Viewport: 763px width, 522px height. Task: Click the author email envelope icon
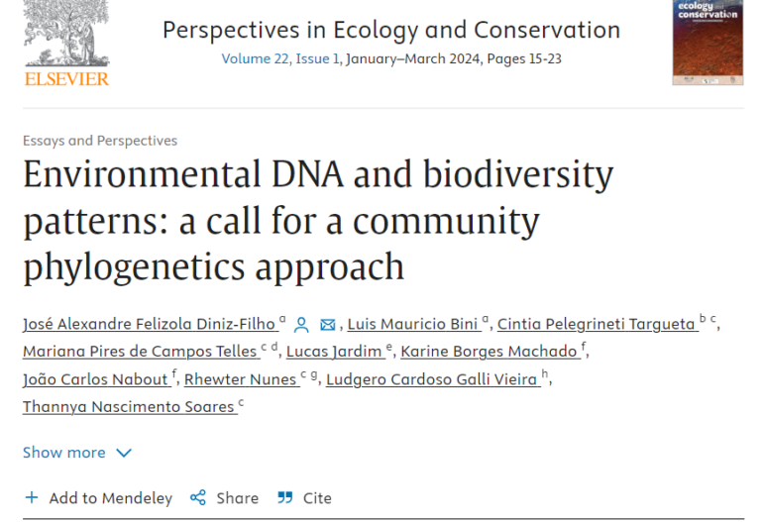click(x=328, y=324)
